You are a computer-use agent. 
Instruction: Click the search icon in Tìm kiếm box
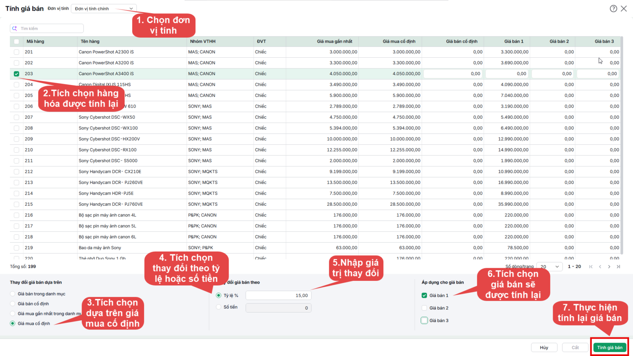tap(15, 28)
